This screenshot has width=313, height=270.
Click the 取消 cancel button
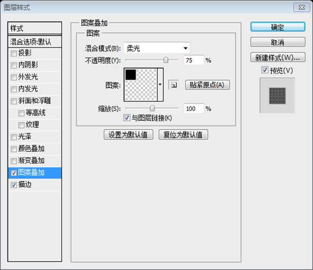[277, 42]
